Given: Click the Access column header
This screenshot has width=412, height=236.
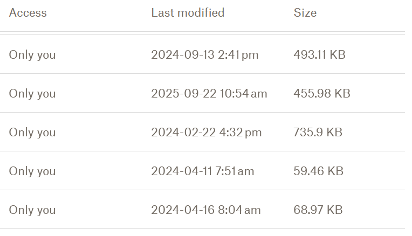Looking at the screenshot, I should (x=28, y=13).
